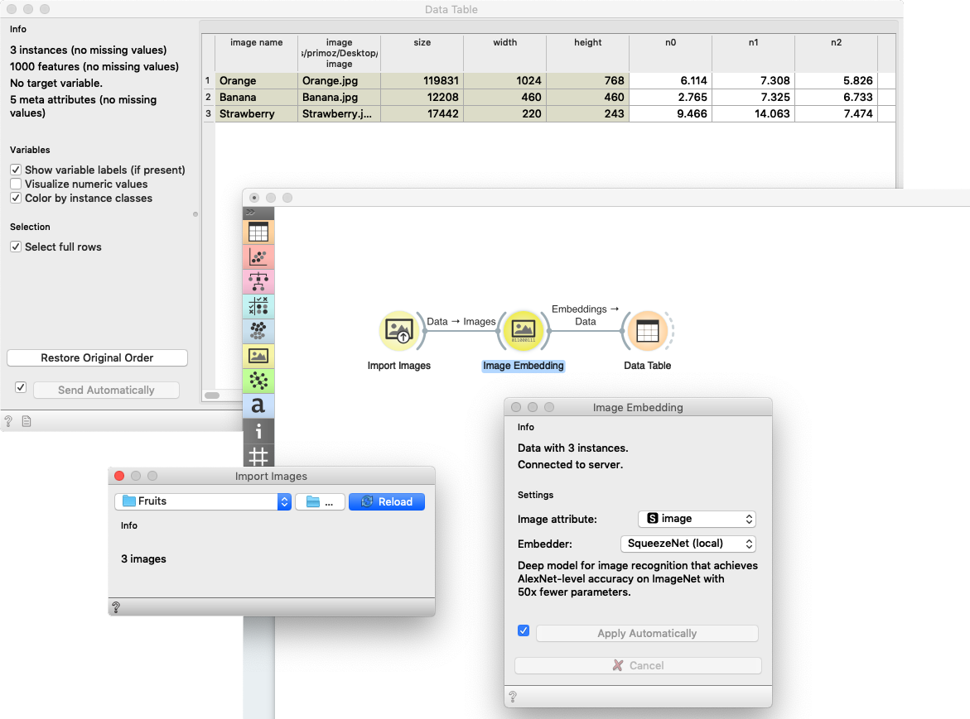Open the Fruits folder dropdown in Import Images

point(203,501)
